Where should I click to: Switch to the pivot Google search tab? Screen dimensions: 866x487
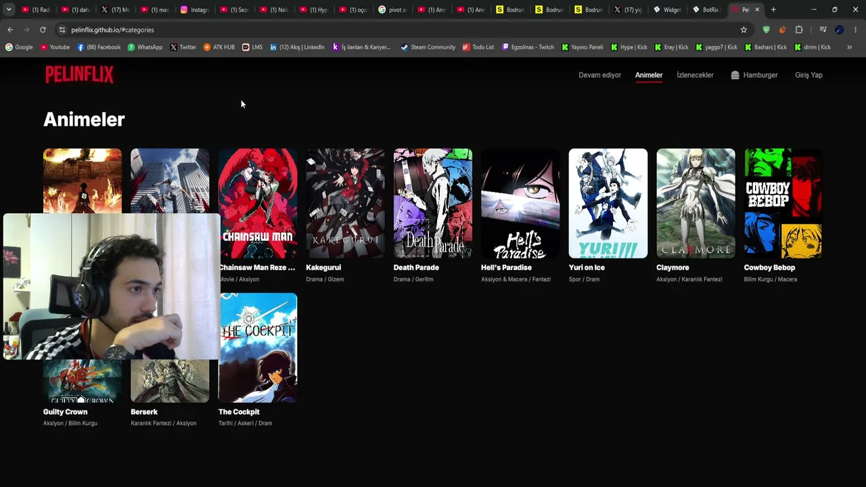392,9
